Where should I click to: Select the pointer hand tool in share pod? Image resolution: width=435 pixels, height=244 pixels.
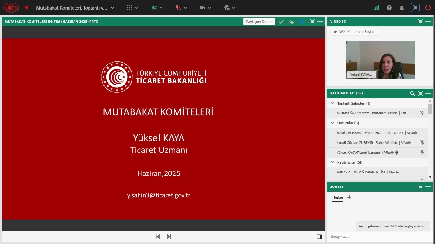coord(291,22)
